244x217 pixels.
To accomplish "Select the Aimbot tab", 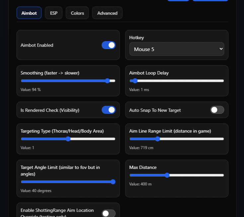I will (x=29, y=13).
